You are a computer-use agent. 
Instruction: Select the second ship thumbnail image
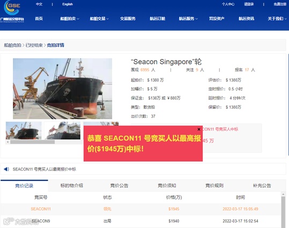point(63,130)
